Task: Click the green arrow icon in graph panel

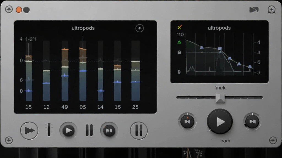Action: pos(179,42)
